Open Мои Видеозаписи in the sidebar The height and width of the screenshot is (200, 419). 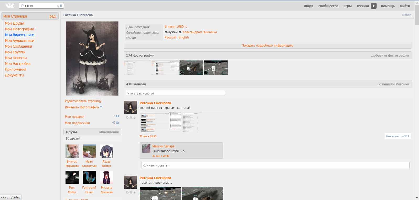[20, 35]
